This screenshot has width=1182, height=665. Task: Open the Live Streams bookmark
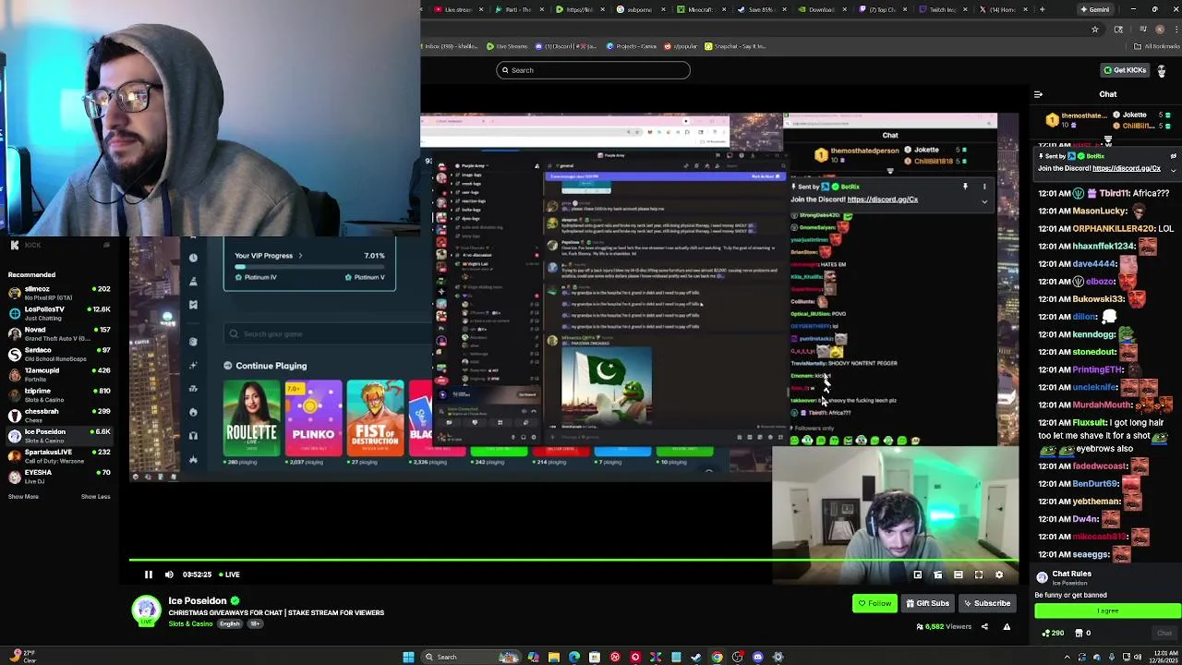[x=507, y=46]
